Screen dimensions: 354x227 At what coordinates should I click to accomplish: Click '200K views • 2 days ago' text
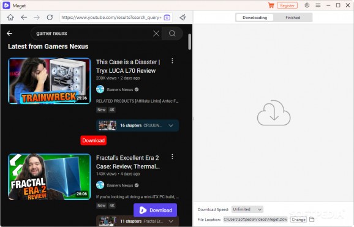[118, 78]
